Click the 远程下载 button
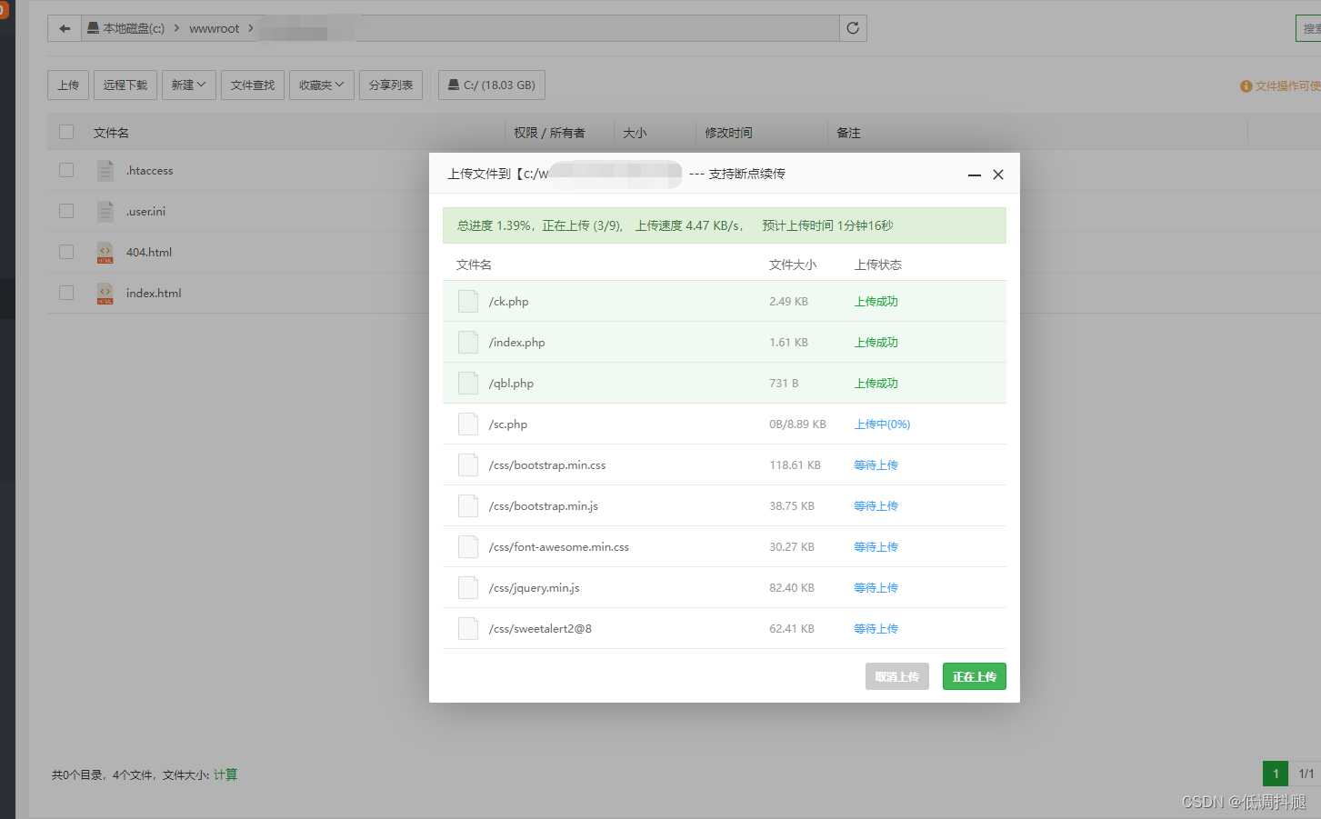The image size is (1321, 819). 125,85
